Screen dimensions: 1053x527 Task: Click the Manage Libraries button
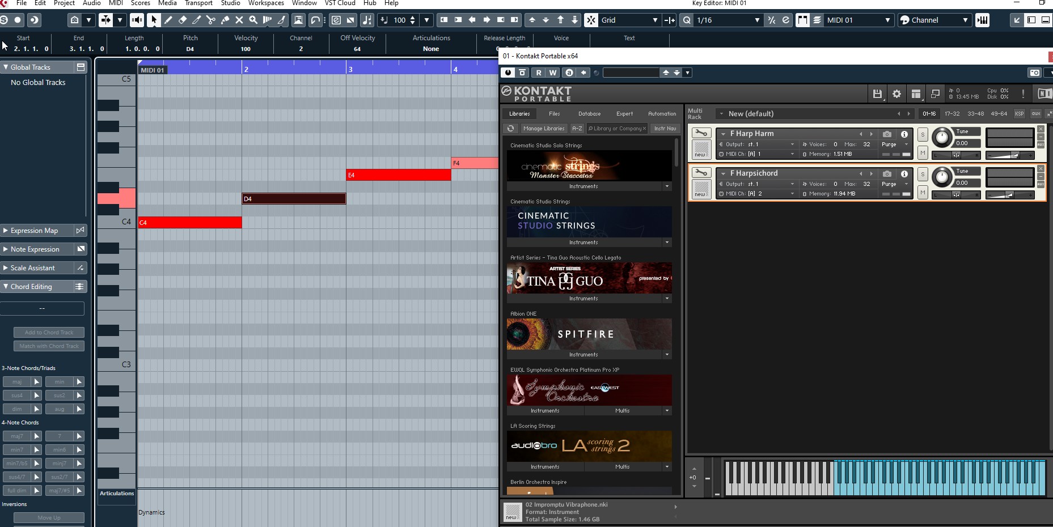[x=544, y=129]
